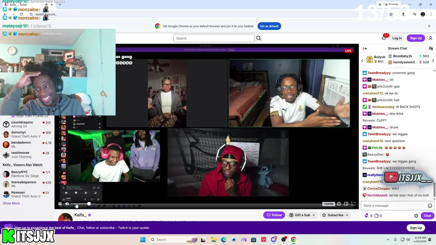
Task: Click username BeazyDior in chat
Action: coord(376,154)
